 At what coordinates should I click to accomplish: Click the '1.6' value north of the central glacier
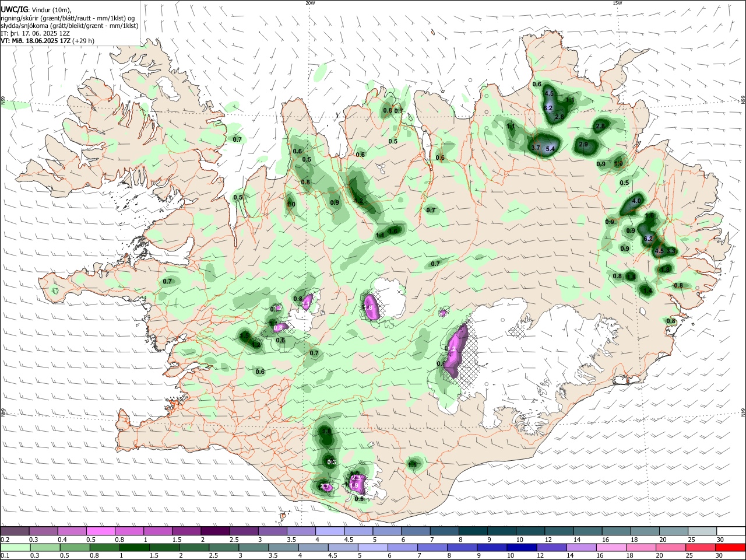[393, 231]
